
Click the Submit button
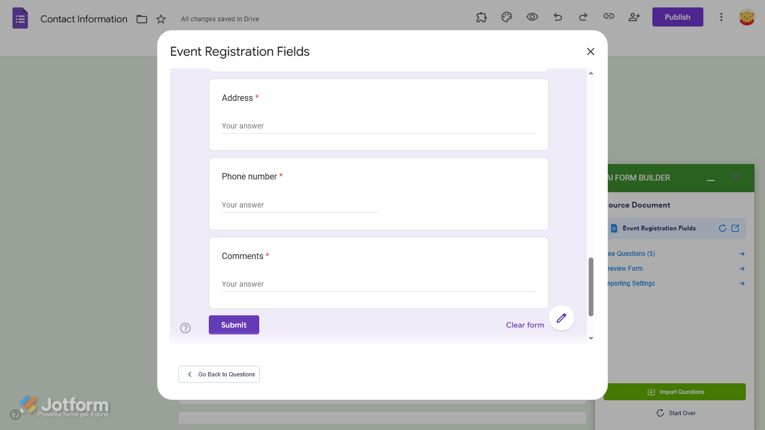(x=234, y=324)
